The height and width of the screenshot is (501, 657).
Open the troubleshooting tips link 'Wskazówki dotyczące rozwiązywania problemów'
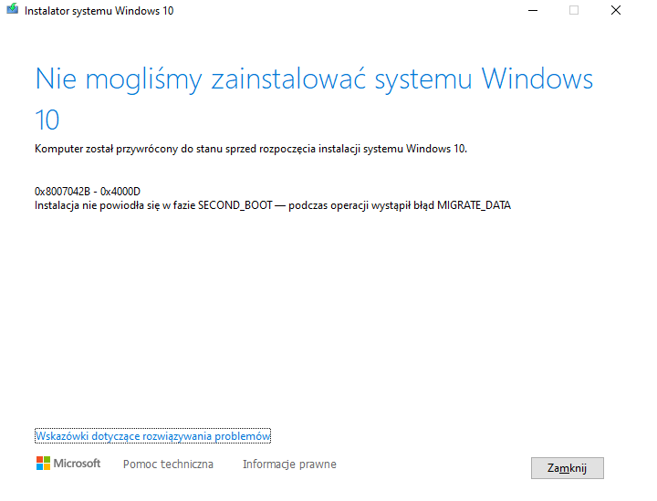click(x=153, y=436)
